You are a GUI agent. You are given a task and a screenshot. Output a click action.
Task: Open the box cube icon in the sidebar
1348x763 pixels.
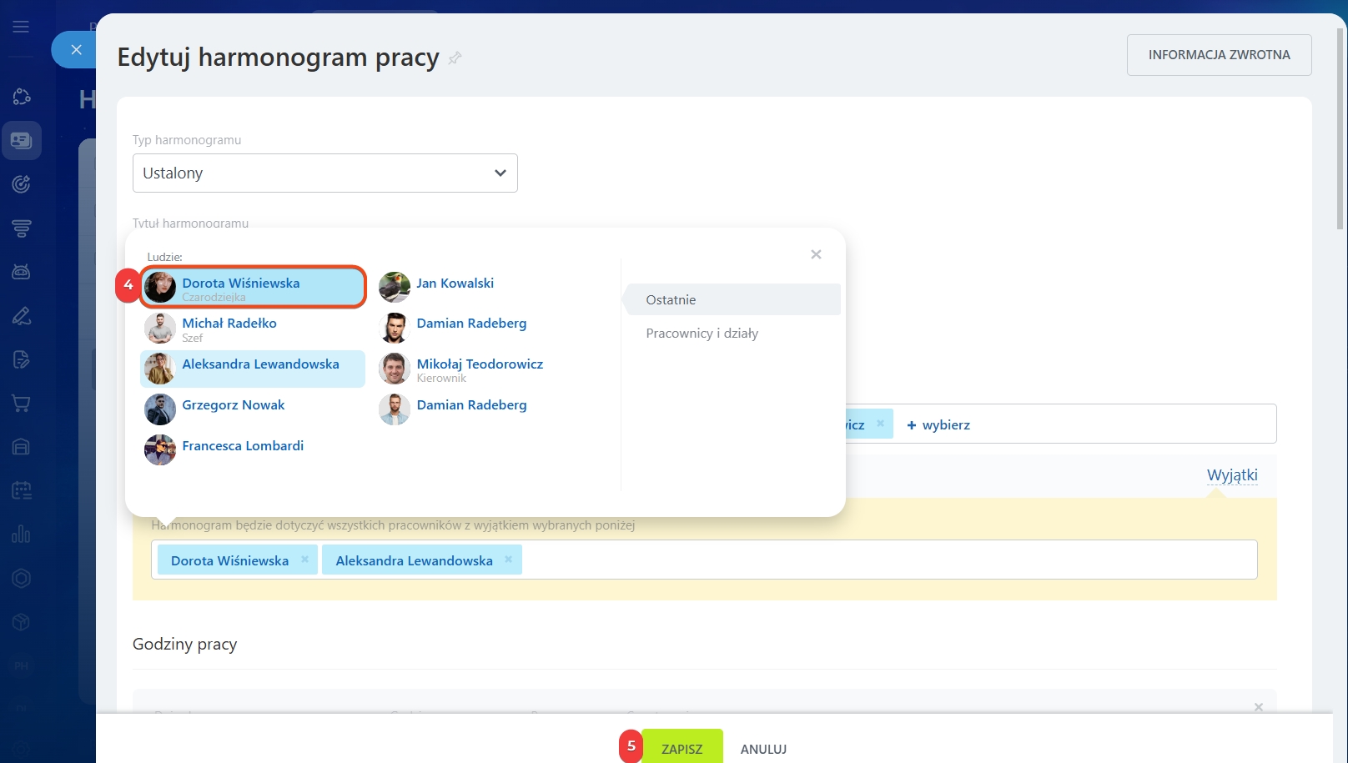click(22, 622)
